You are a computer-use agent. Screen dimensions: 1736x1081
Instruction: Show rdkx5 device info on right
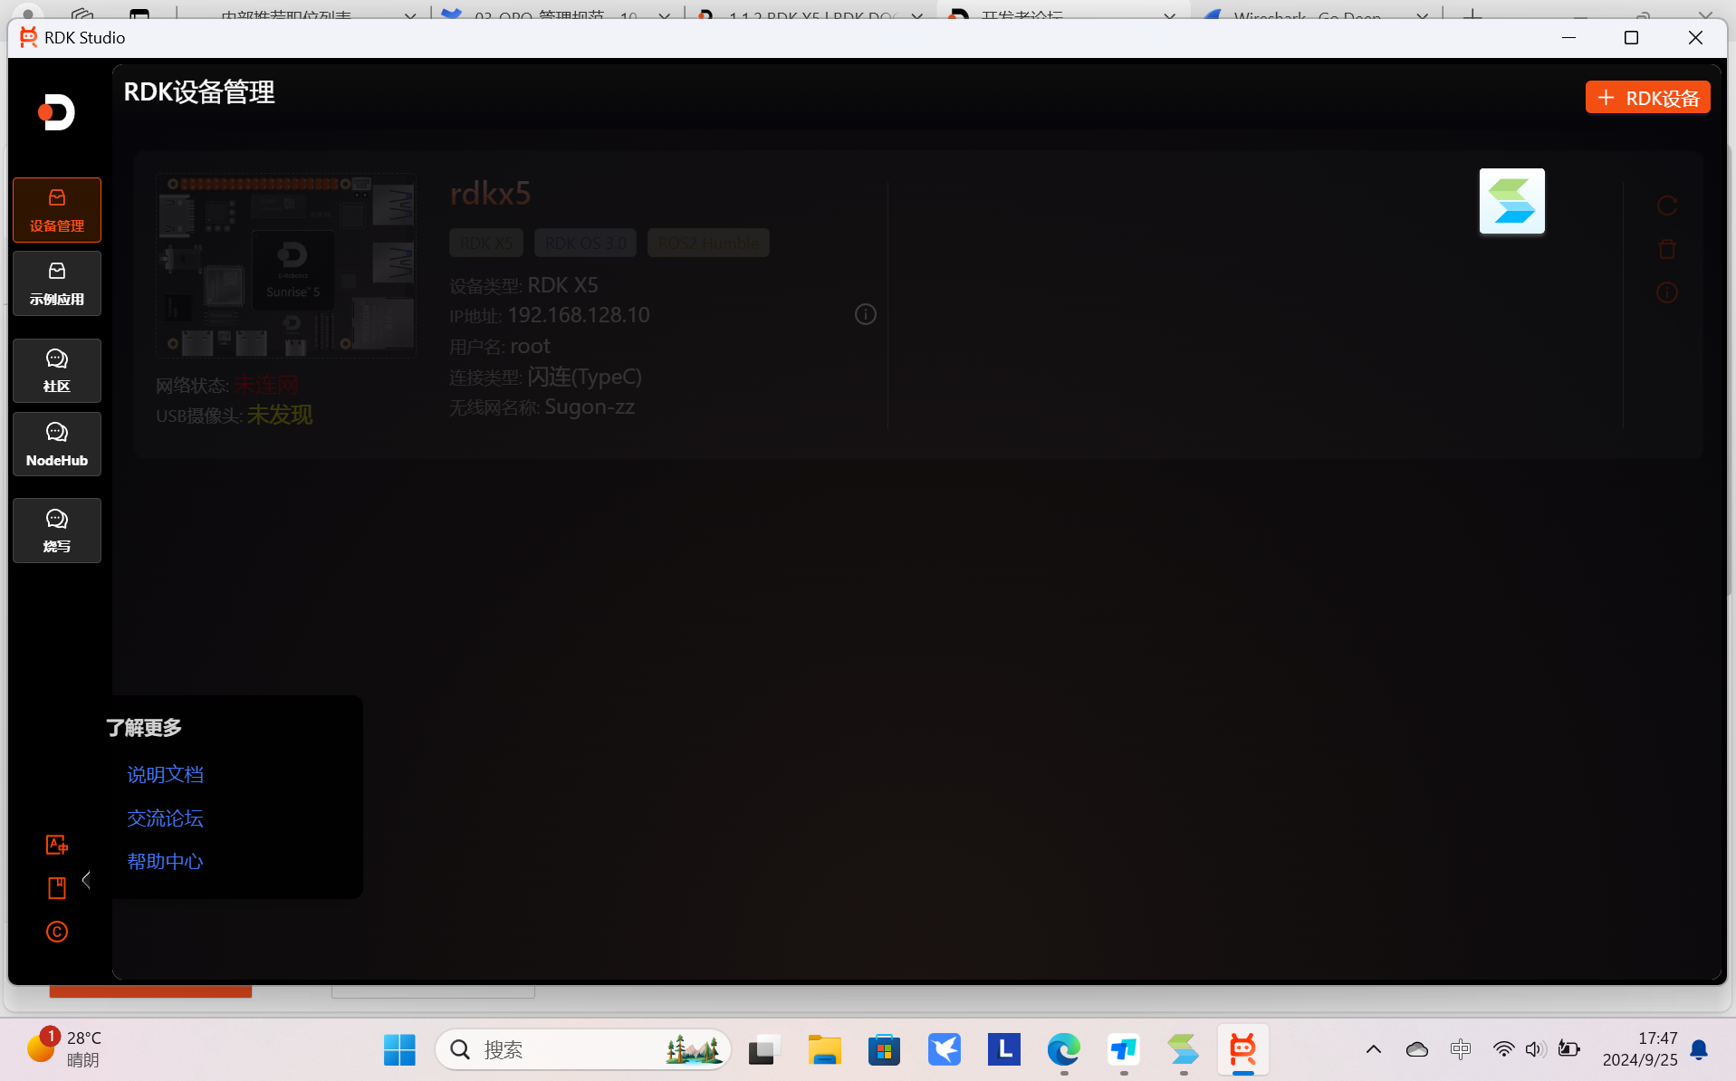pyautogui.click(x=1667, y=292)
